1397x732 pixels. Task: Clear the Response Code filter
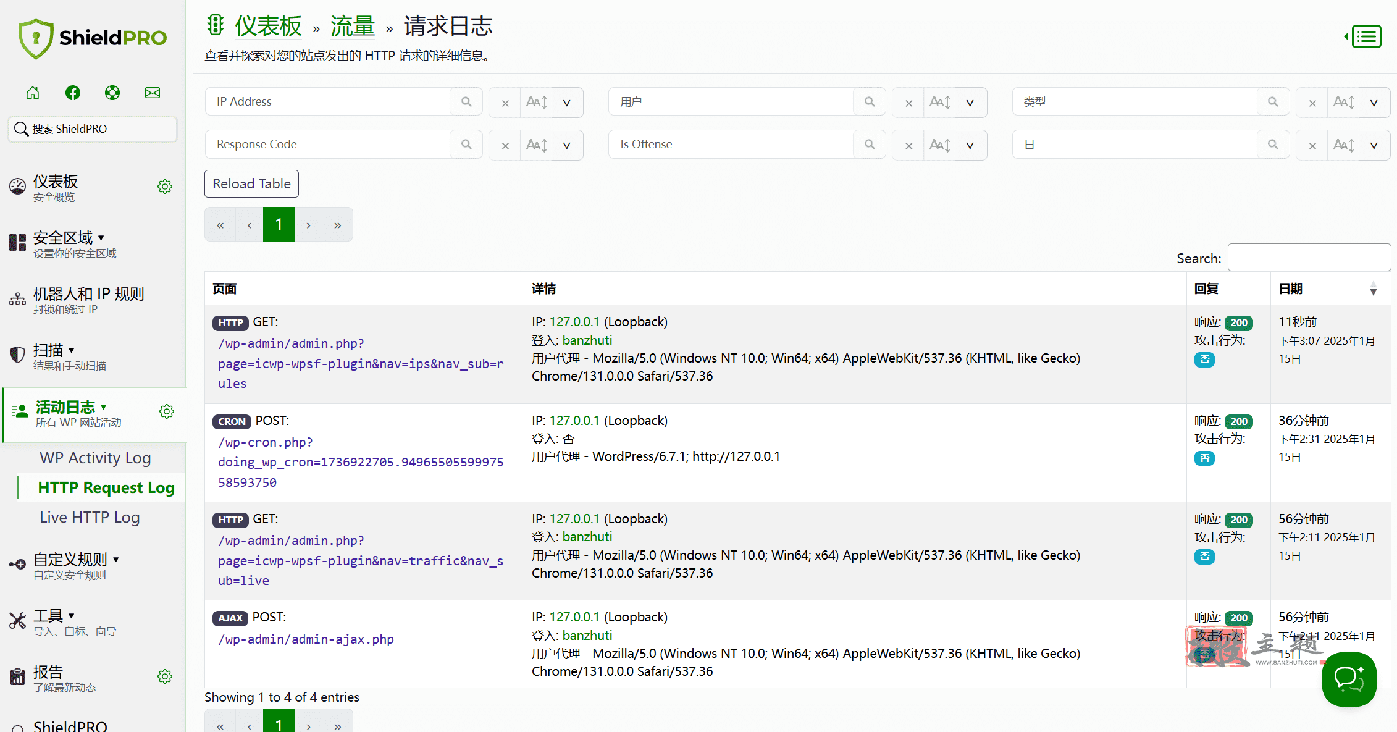pos(505,145)
